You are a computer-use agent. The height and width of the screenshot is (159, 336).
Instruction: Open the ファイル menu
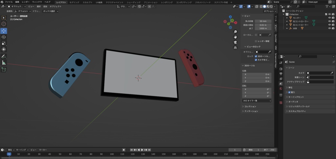pos(9,2)
